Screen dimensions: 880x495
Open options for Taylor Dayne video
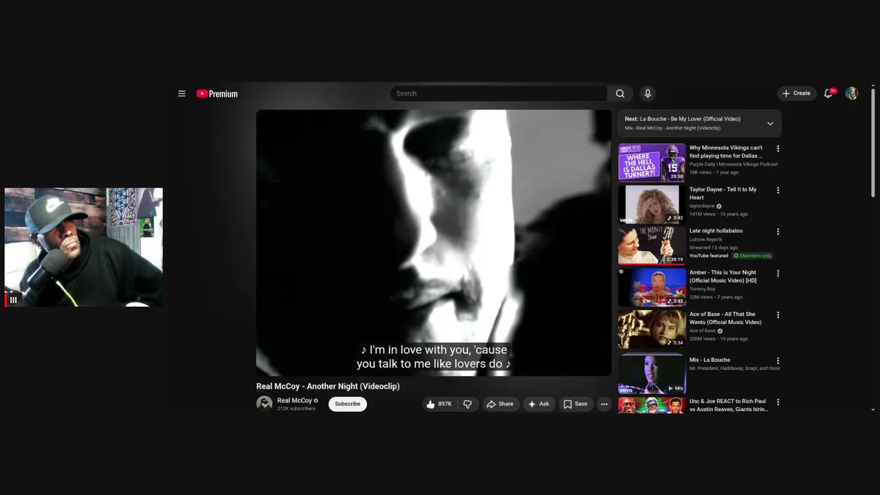click(778, 190)
